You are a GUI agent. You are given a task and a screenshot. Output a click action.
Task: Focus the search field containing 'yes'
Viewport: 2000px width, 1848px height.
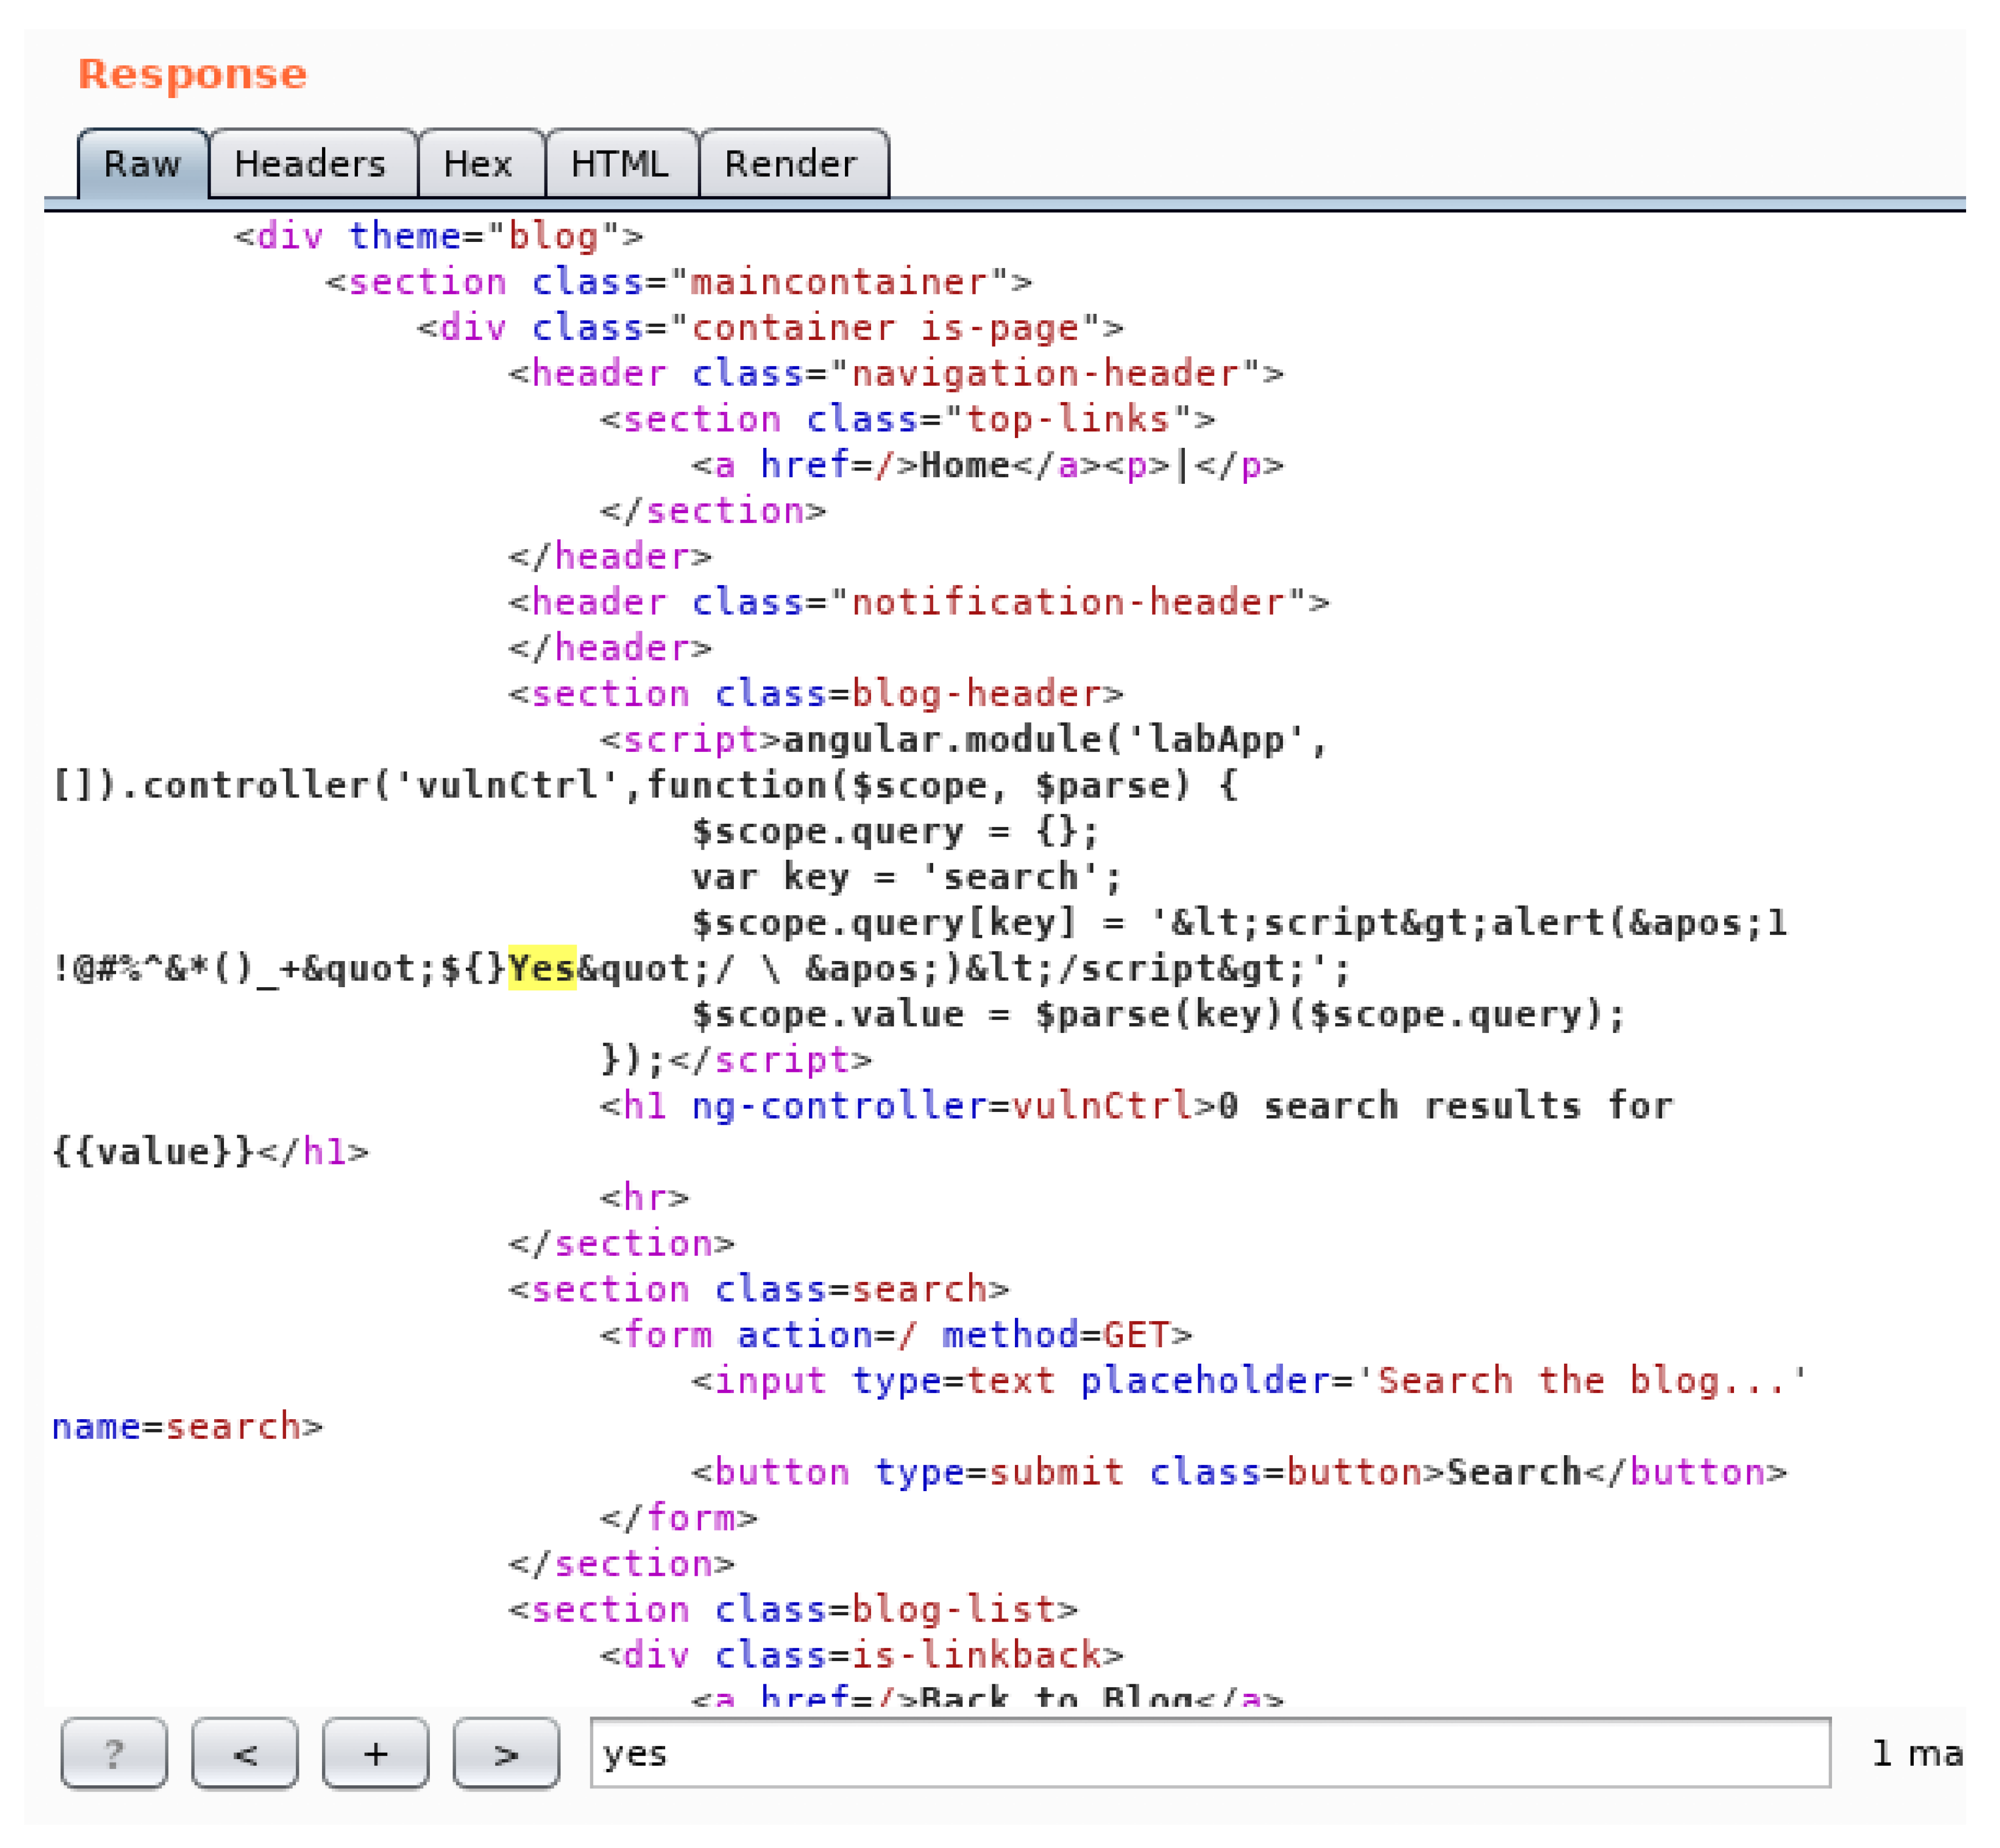point(1210,1753)
